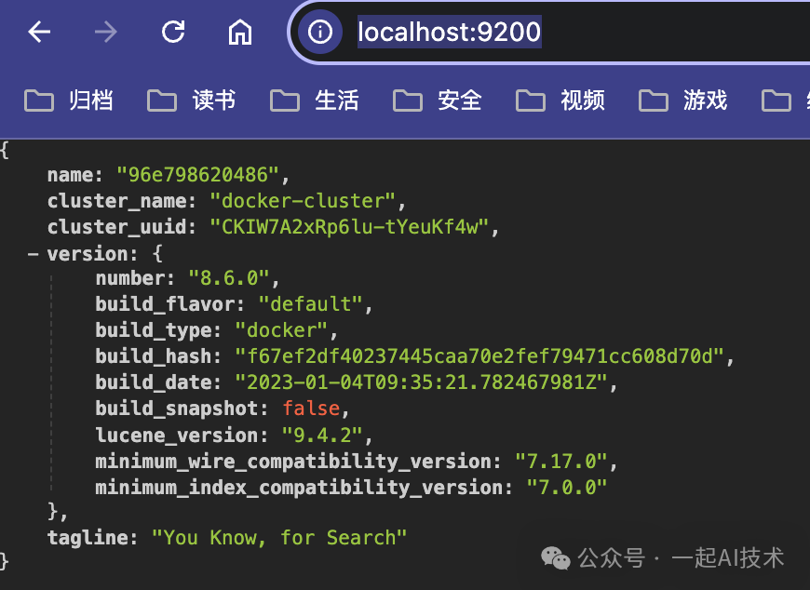The height and width of the screenshot is (590, 810).
Task: Select the name value "96e798620486"
Action: point(198,175)
